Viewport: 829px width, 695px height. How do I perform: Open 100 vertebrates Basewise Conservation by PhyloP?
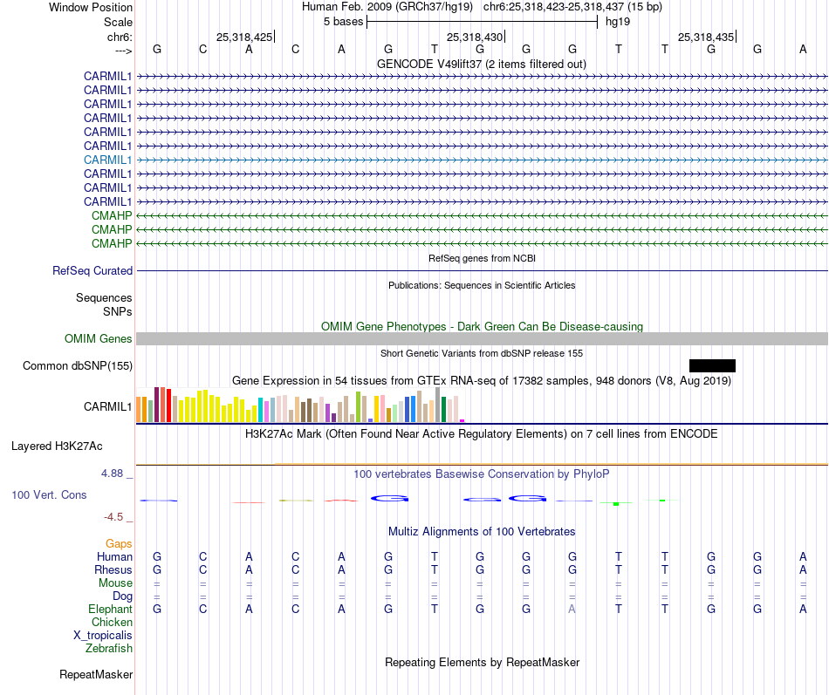482,474
